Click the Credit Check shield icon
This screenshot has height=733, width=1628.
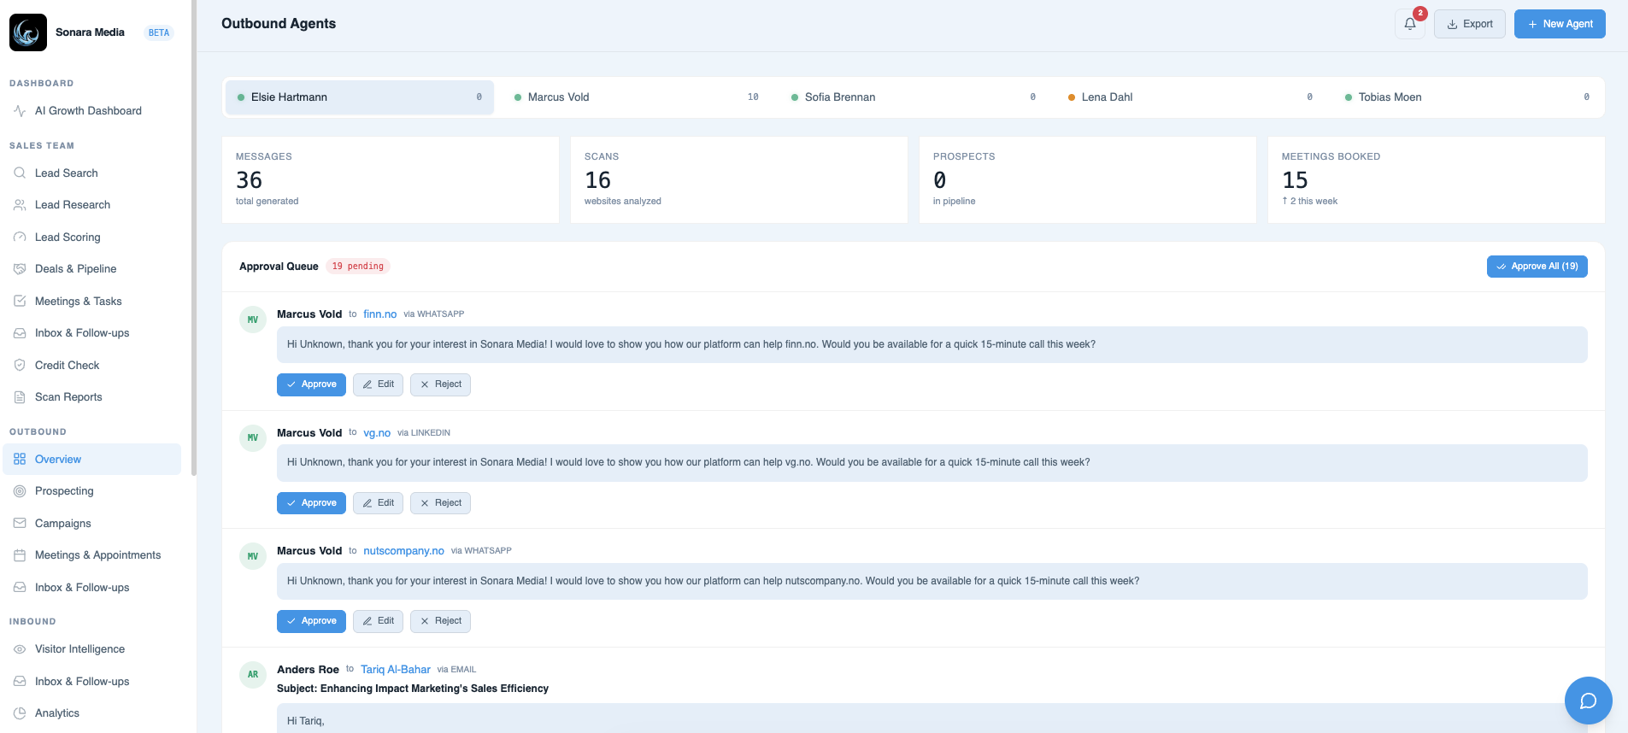click(20, 366)
